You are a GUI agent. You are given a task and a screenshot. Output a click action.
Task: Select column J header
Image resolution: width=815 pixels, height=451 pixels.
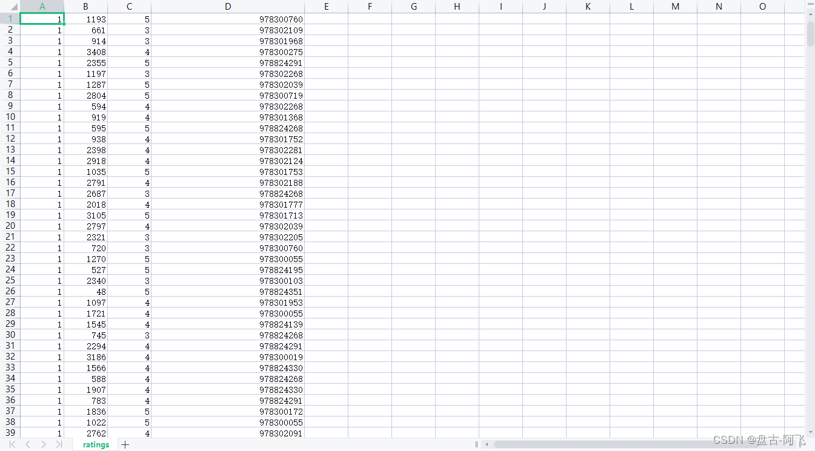(544, 7)
